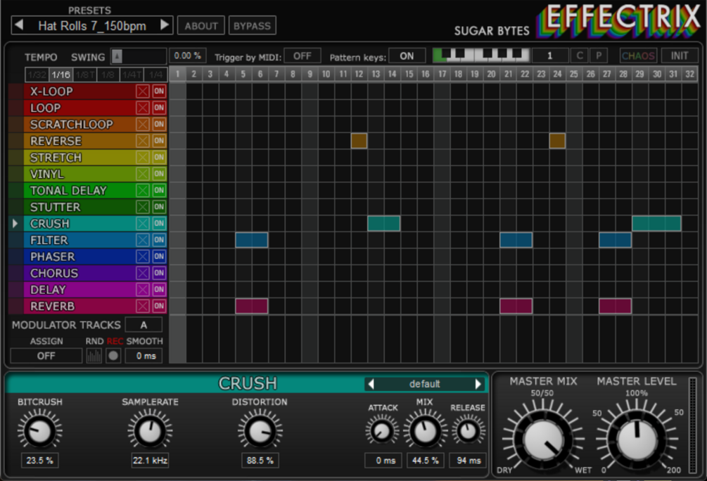
Task: Select 1/8T tempo division
Action: (84, 75)
